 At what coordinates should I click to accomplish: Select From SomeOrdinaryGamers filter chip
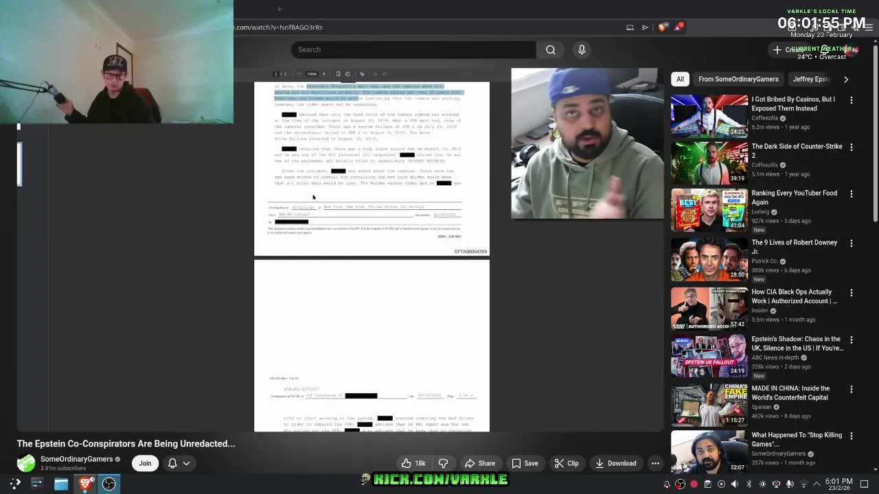click(738, 79)
